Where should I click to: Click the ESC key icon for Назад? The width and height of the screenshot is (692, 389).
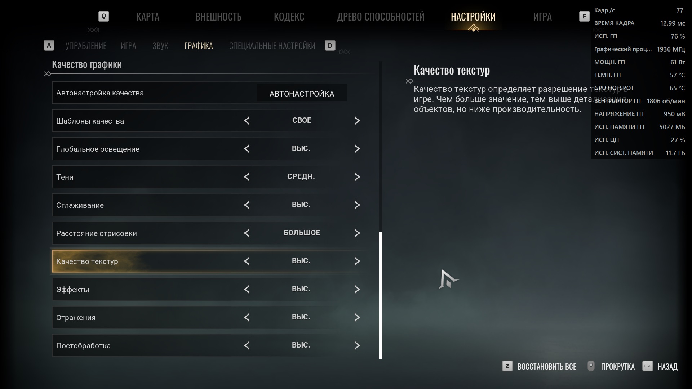pos(647,366)
